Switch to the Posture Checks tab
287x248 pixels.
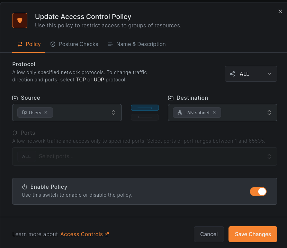click(74, 44)
